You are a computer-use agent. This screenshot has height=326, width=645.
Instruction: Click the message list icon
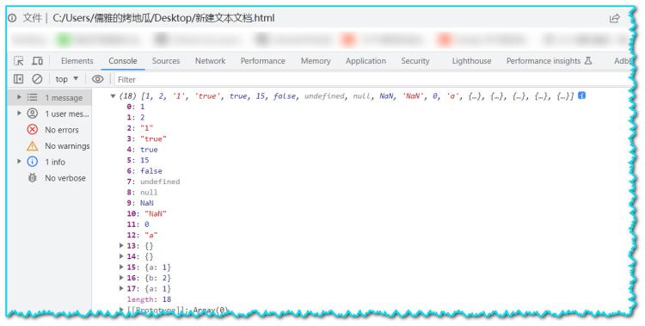[32, 97]
